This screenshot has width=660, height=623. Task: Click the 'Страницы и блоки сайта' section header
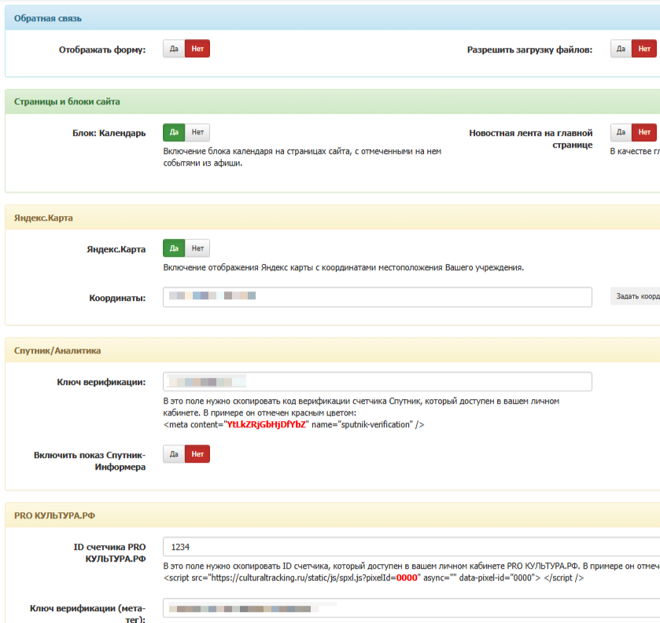(67, 102)
